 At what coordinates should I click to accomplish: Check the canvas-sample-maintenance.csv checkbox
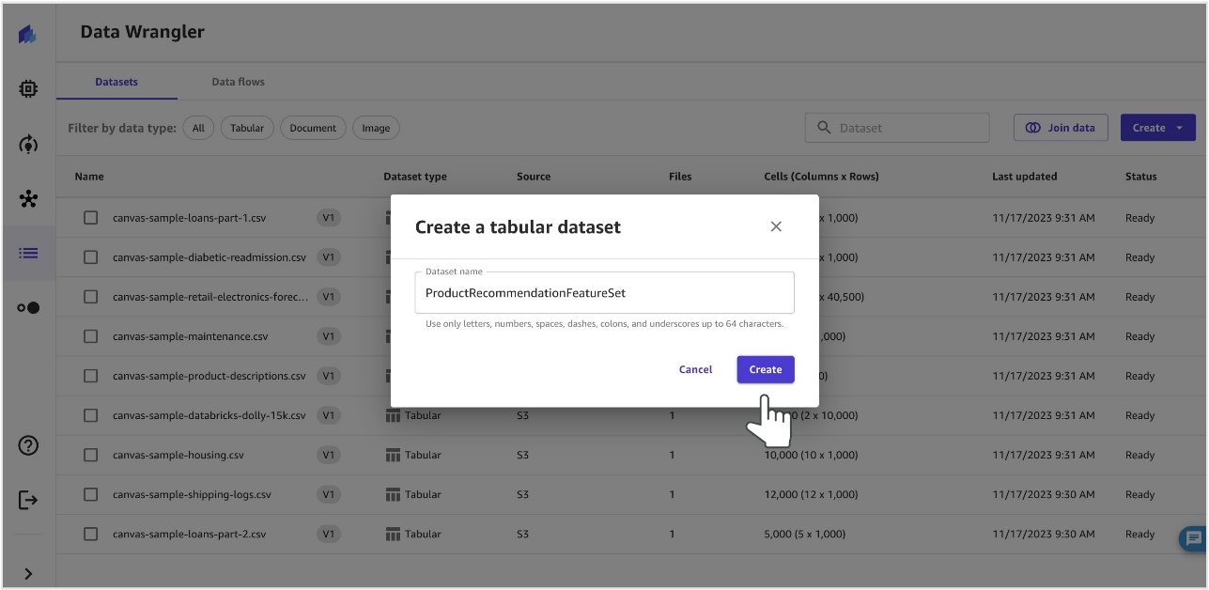click(x=90, y=336)
